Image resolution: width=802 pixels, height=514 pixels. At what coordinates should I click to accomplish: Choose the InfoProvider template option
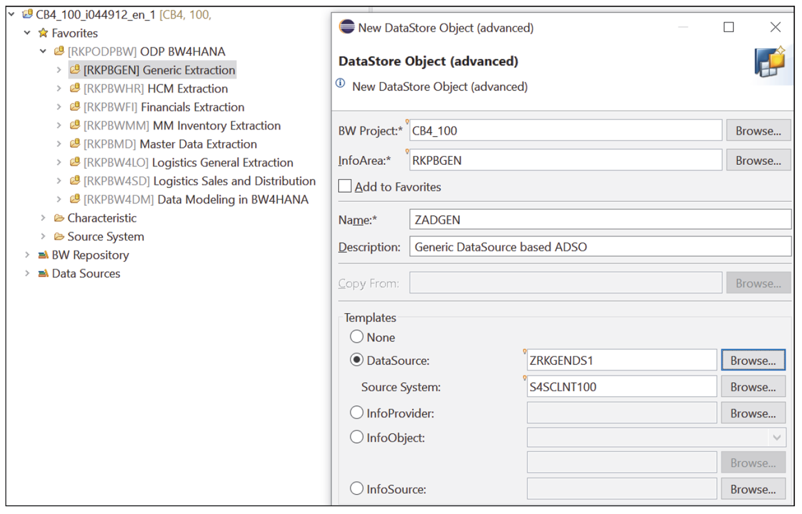[x=357, y=412]
